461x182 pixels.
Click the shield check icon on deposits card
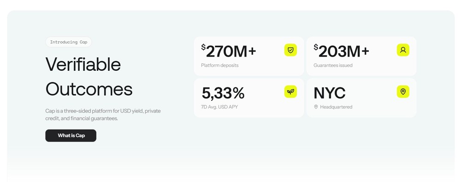tap(290, 50)
